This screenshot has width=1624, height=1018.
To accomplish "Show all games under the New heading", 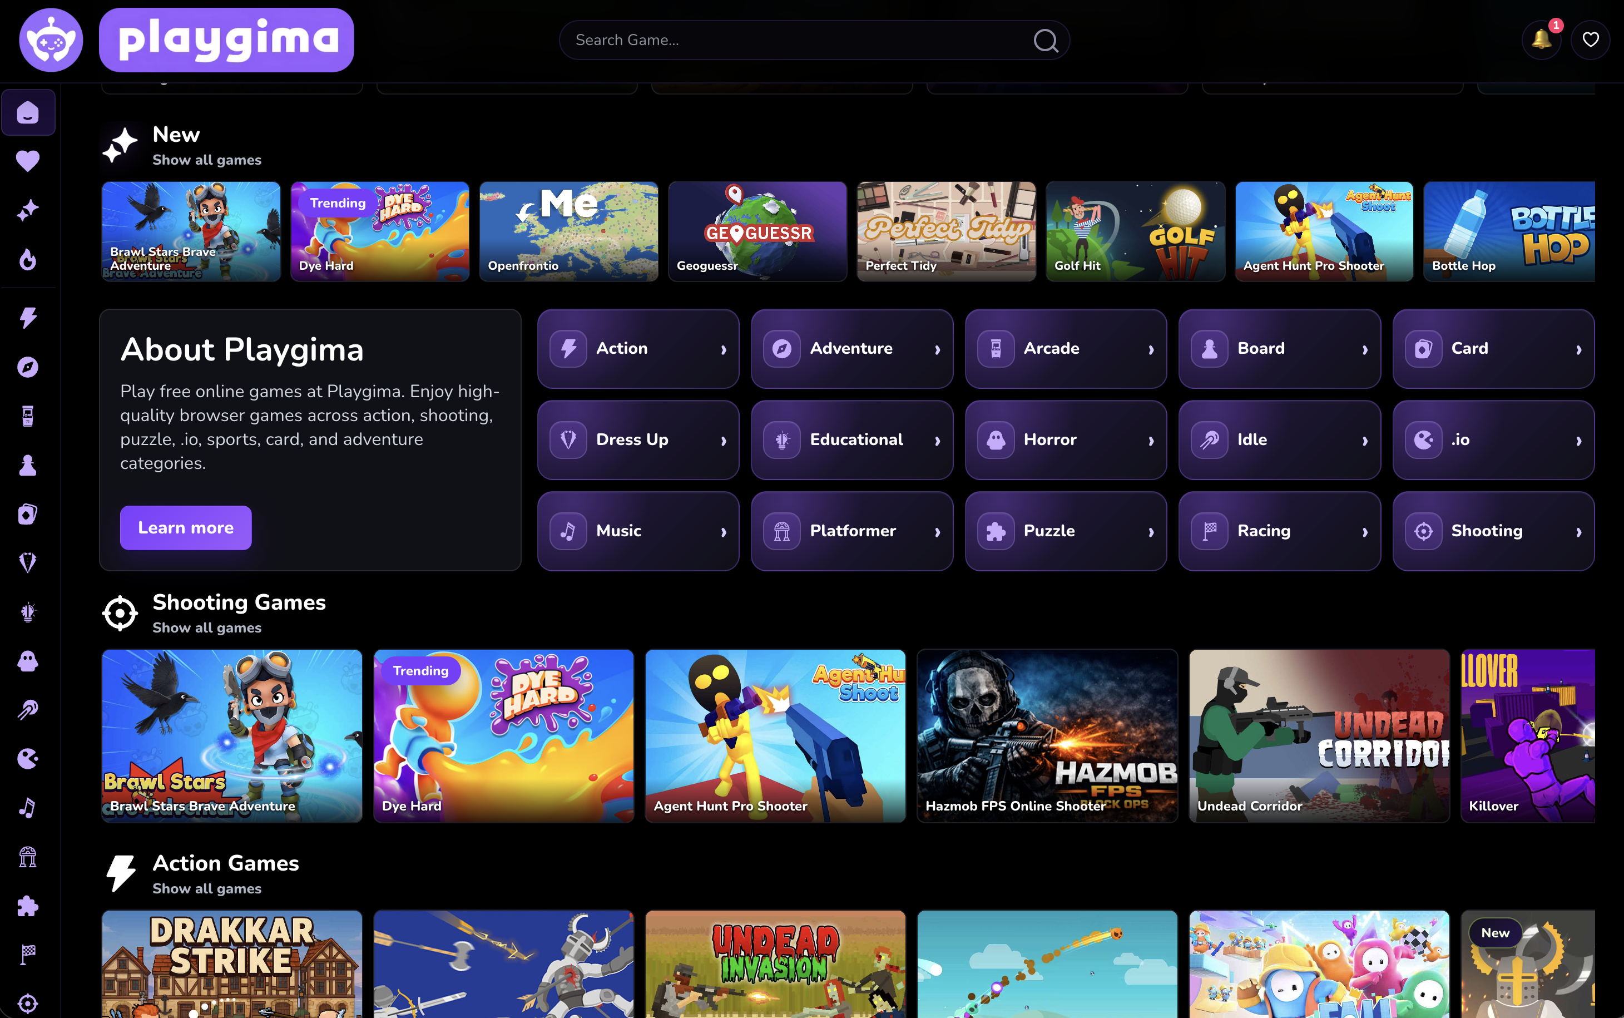I will (207, 160).
